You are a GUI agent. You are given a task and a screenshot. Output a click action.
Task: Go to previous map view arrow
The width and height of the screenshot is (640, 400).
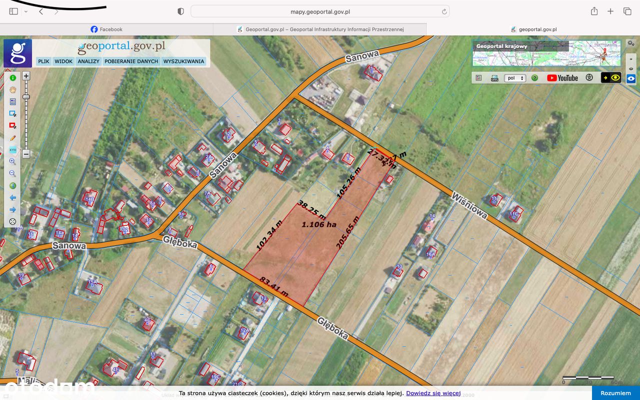coord(13,197)
